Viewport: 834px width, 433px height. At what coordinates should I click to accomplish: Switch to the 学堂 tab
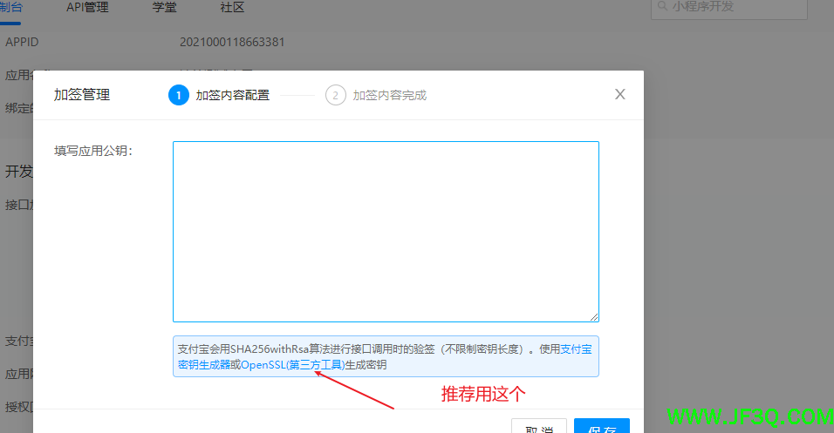(x=164, y=7)
